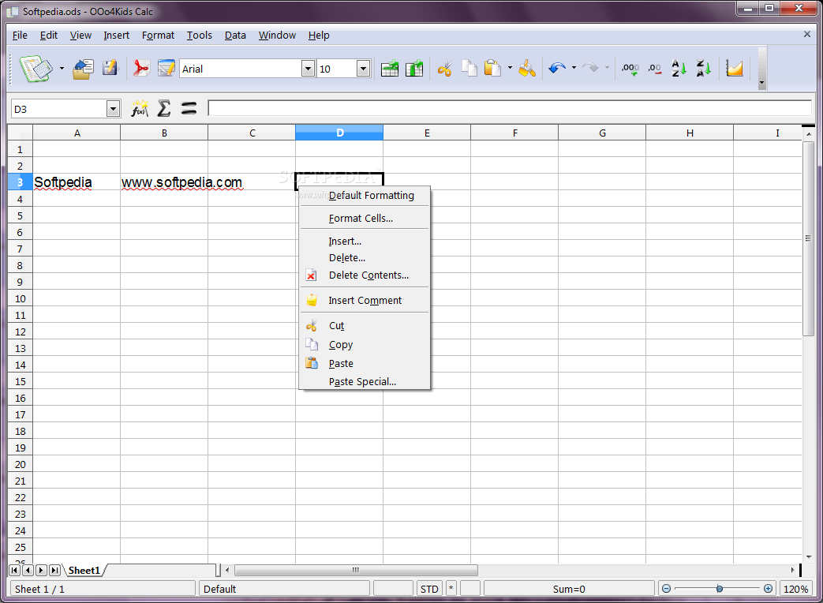Open the Edit menu
Viewport: 823px width, 603px height.
pos(49,36)
